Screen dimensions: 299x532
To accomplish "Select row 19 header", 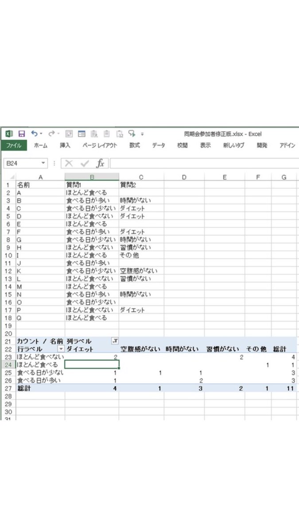I will click(x=8, y=325).
